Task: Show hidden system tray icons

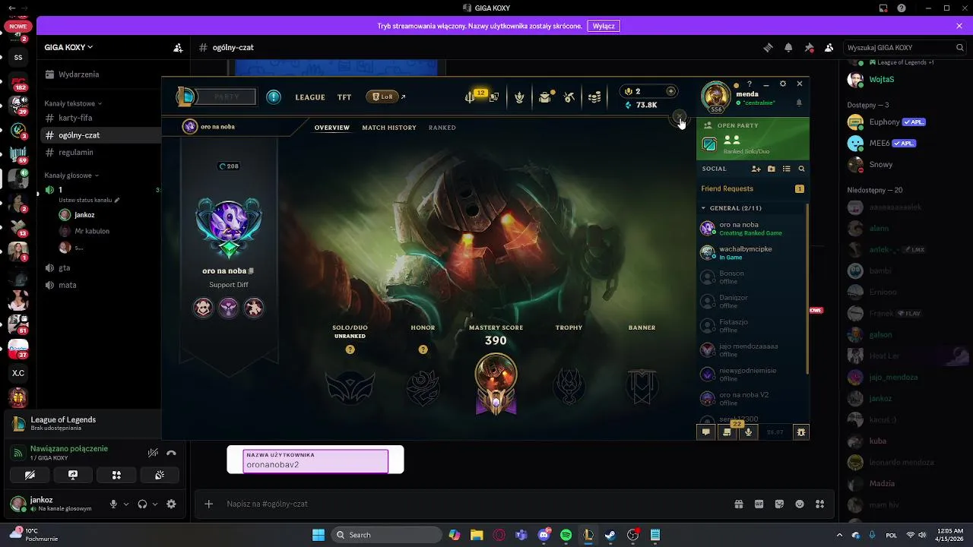Action: [x=839, y=535]
